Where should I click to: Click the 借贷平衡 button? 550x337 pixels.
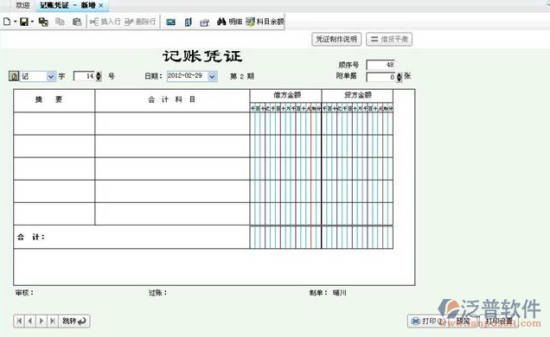(x=389, y=39)
